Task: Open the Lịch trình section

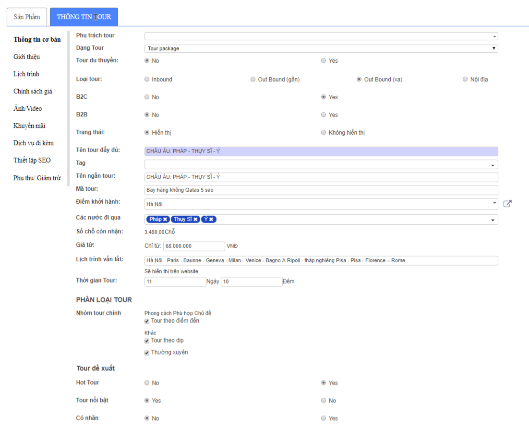Action: tap(26, 74)
